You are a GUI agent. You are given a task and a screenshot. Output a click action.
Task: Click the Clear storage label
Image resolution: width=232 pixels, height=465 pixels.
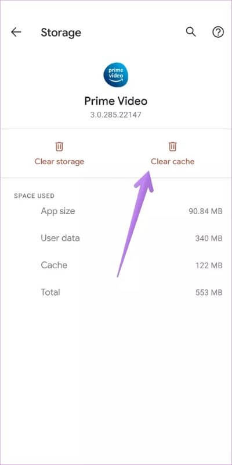59,162
